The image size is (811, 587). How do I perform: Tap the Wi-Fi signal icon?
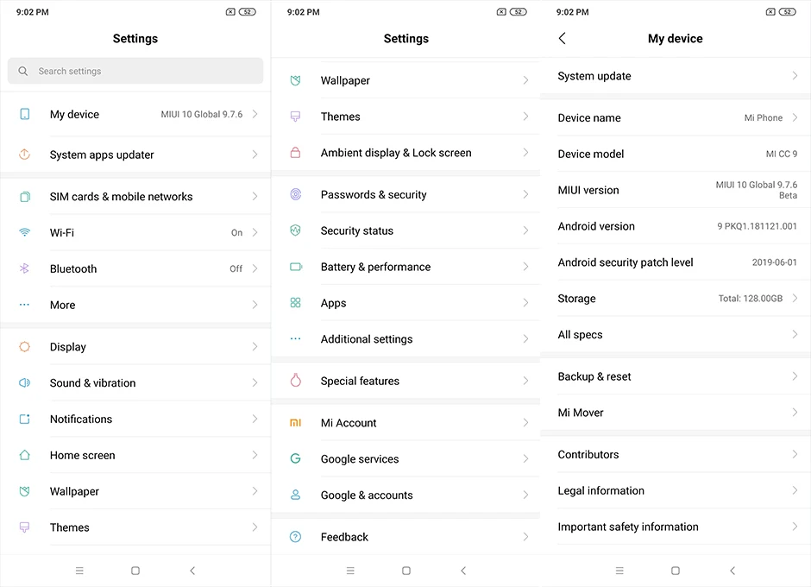[x=25, y=232]
